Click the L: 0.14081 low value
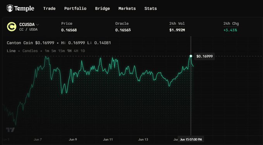This screenshot has height=145, width=263. coord(99,43)
